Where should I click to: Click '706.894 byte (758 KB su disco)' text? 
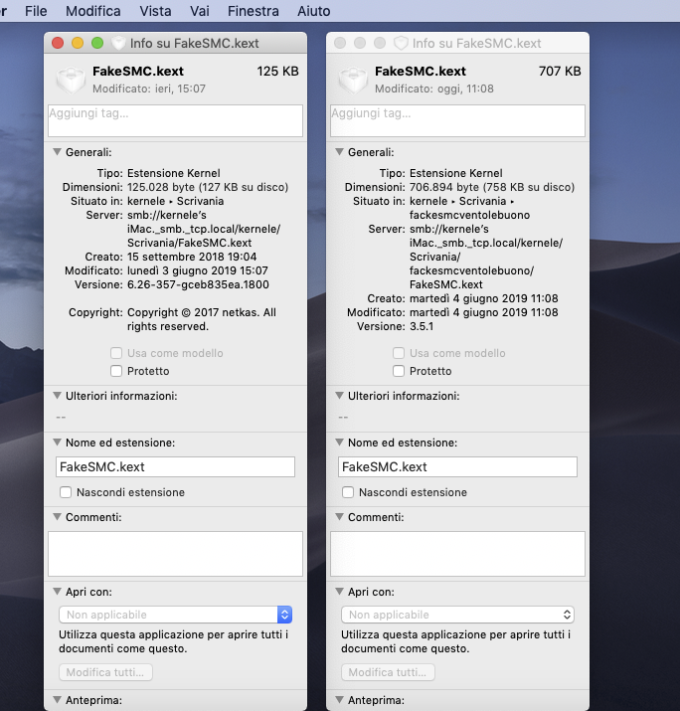(x=492, y=187)
